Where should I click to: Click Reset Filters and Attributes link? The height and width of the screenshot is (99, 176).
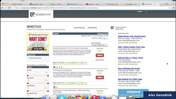tap(37, 65)
